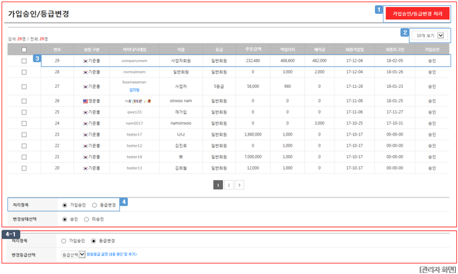The height and width of the screenshot is (274, 458).
Task: Toggle the select-all checkbox in table header
Action: [x=24, y=50]
